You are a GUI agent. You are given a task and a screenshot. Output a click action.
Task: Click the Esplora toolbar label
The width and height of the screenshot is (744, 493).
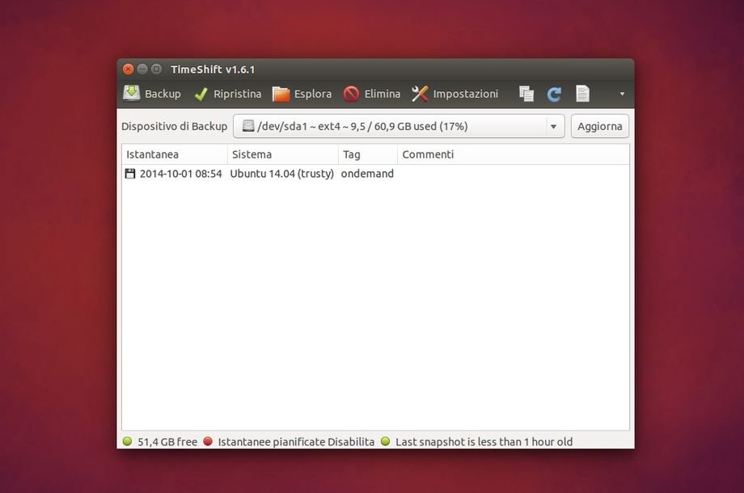(313, 94)
